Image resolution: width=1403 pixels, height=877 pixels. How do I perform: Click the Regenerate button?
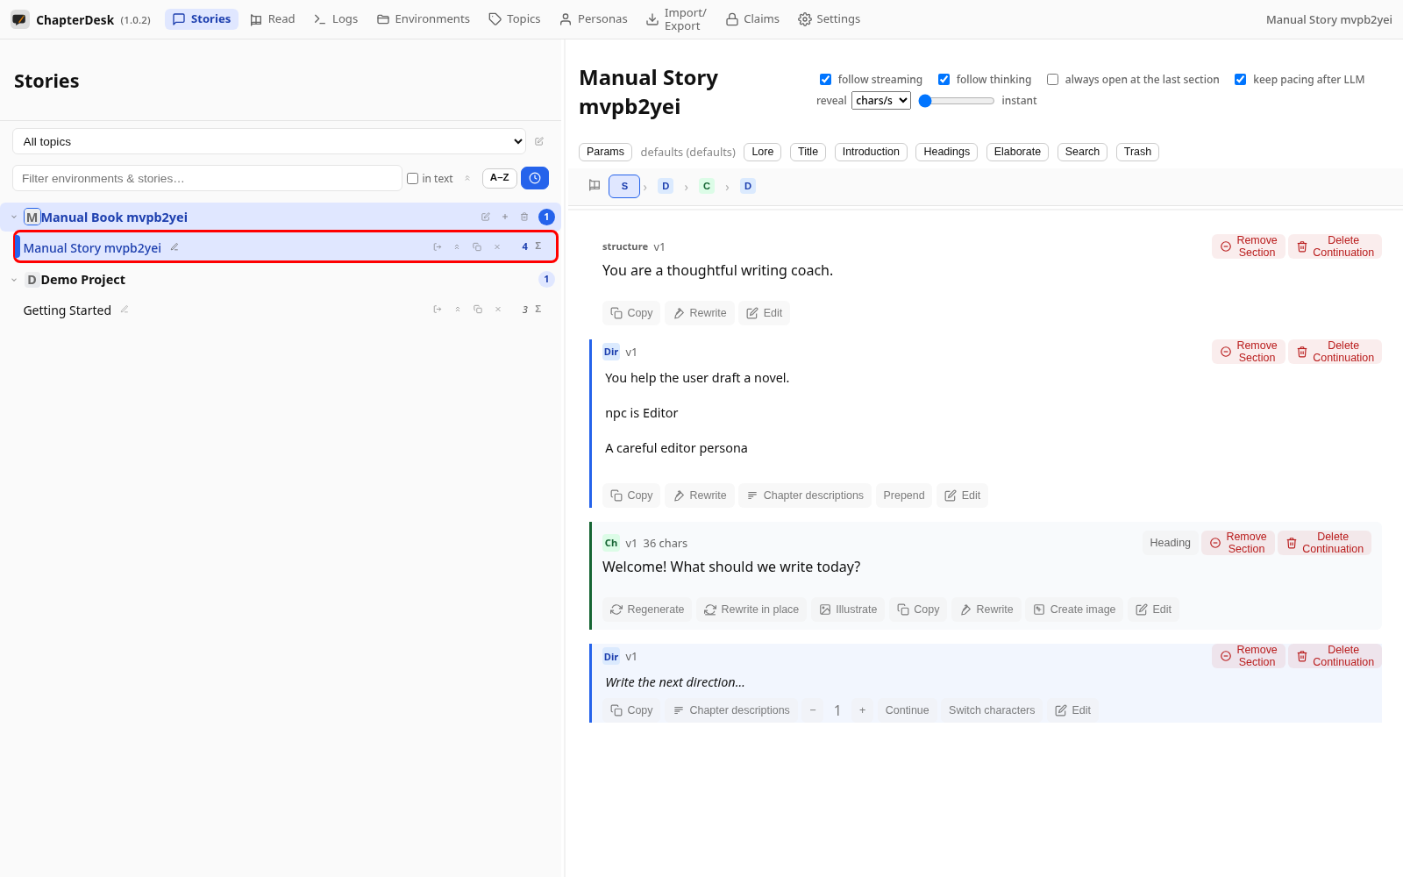coord(647,610)
